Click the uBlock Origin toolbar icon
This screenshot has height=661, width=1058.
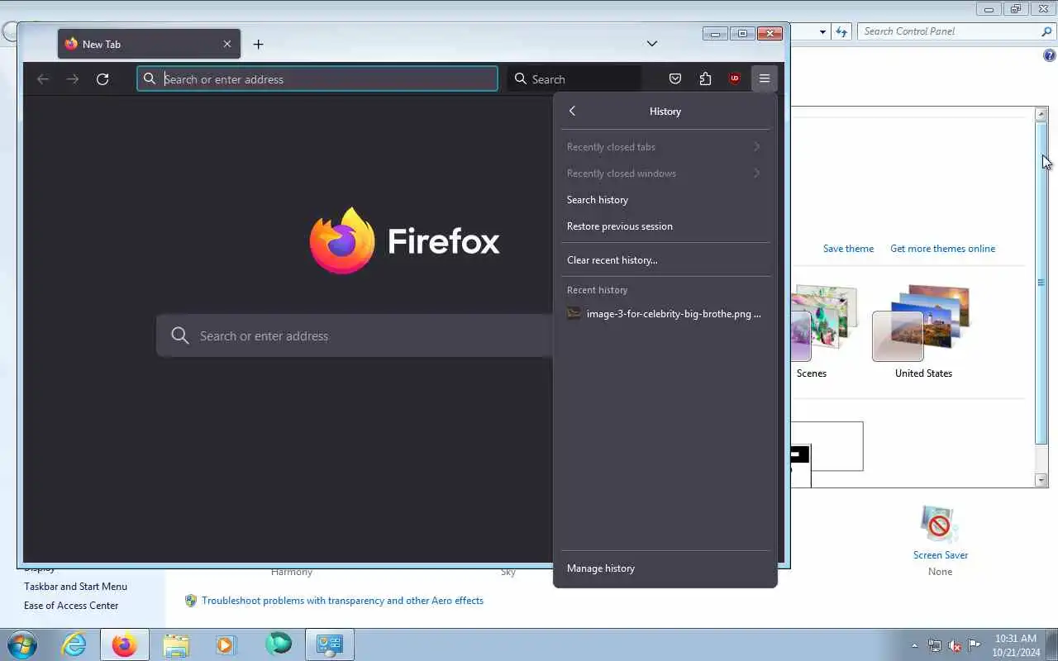735,78
